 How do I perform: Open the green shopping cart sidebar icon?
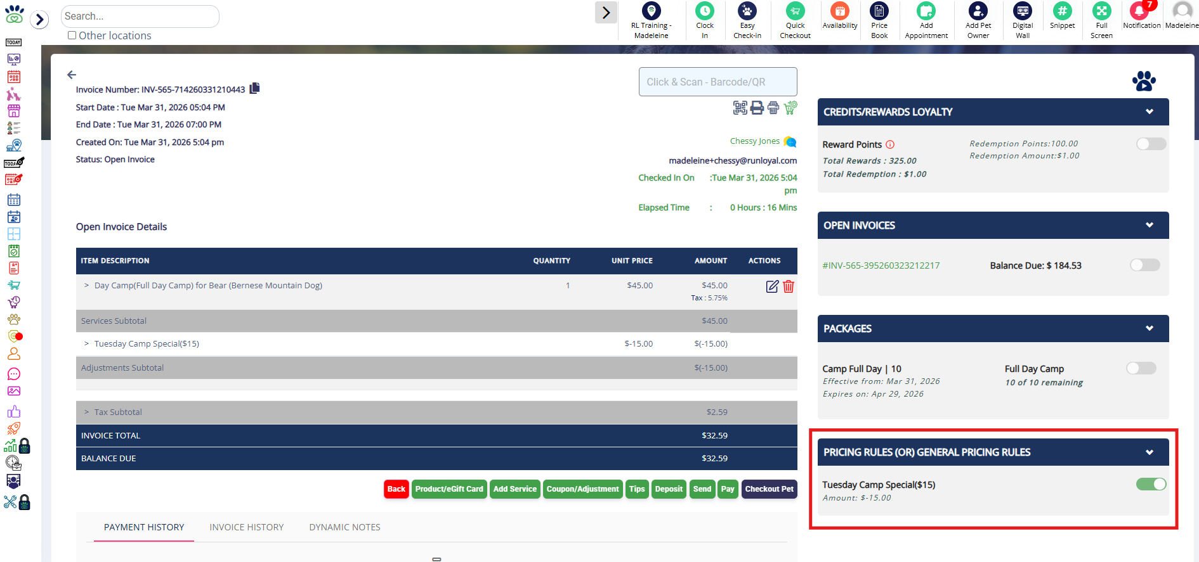[x=13, y=285]
